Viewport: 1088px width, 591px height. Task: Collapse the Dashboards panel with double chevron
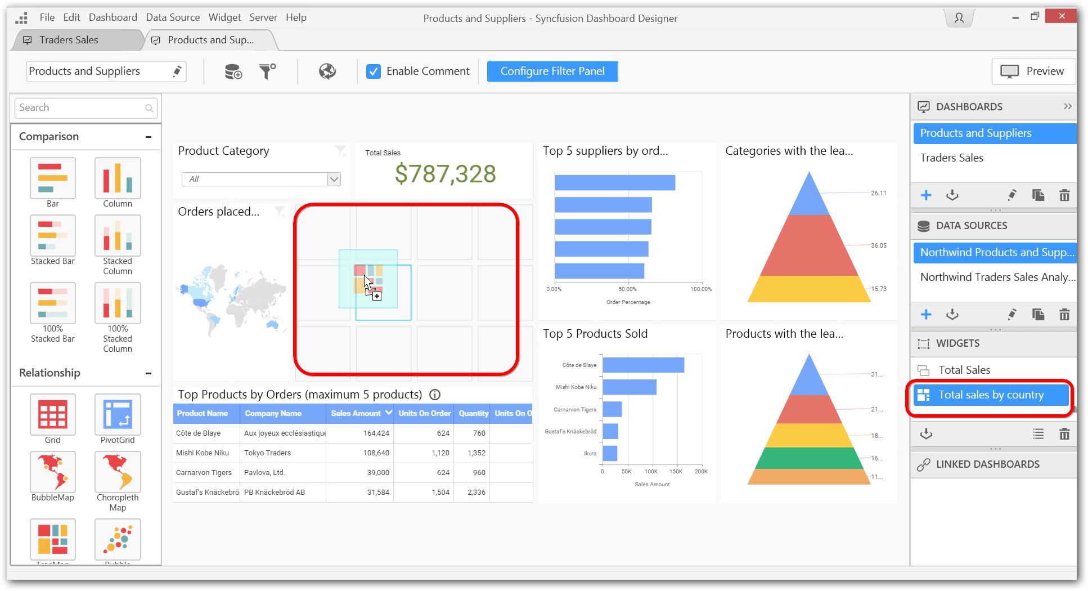[x=1067, y=106]
